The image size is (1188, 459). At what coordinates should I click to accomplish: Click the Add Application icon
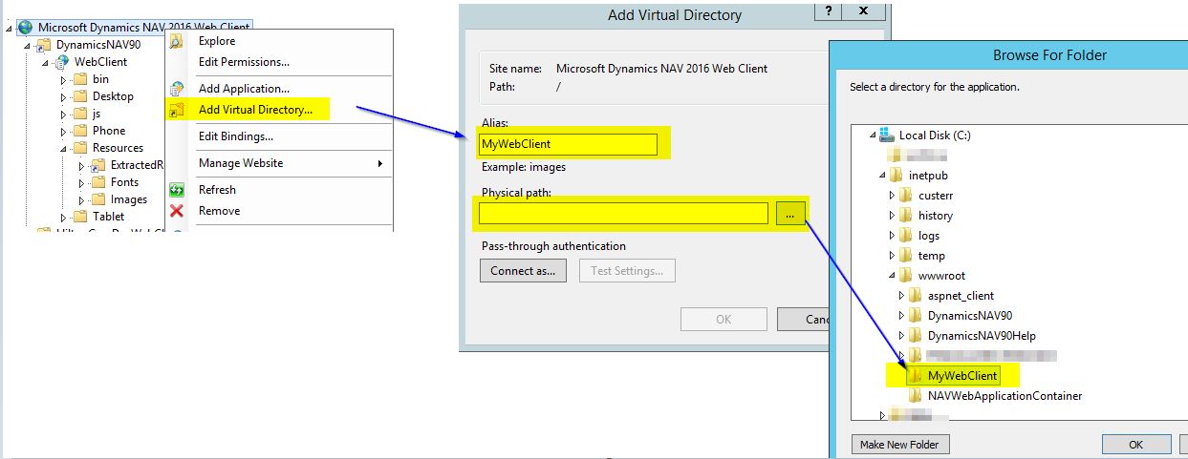coord(176,89)
